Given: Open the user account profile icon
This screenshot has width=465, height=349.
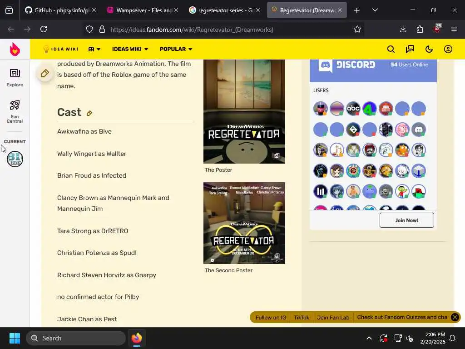Looking at the screenshot, I should [448, 49].
